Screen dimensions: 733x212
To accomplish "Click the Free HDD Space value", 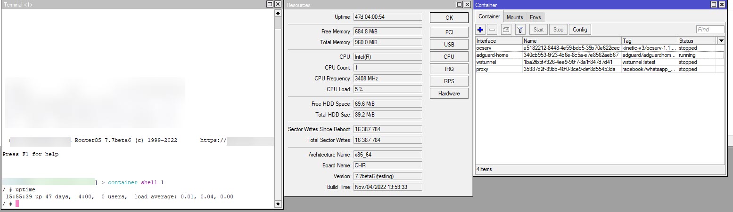I will tap(387, 104).
